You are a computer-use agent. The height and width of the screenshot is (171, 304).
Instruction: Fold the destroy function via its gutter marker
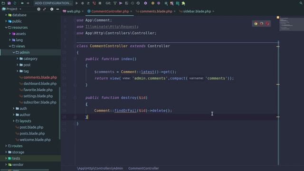[x=75, y=98]
